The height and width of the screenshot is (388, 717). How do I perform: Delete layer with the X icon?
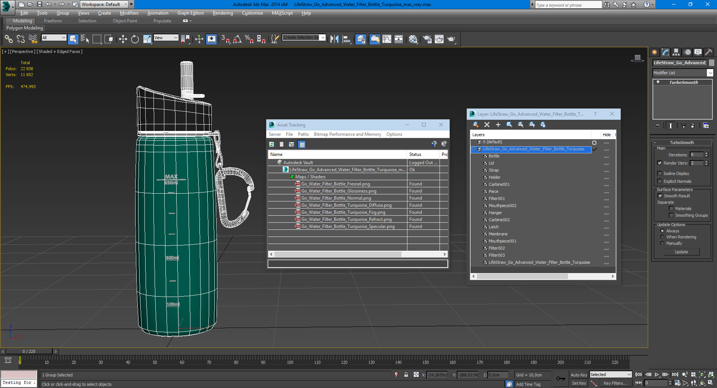point(487,125)
